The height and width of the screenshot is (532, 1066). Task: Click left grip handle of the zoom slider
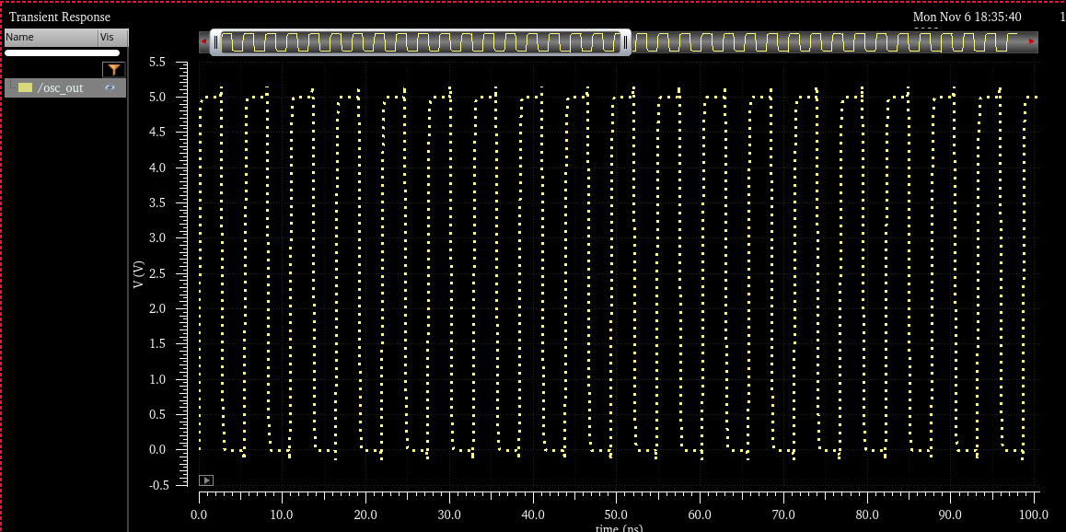[215, 41]
